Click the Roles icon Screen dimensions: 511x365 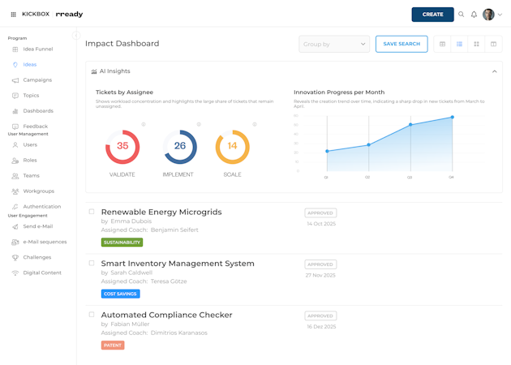pyautogui.click(x=15, y=161)
